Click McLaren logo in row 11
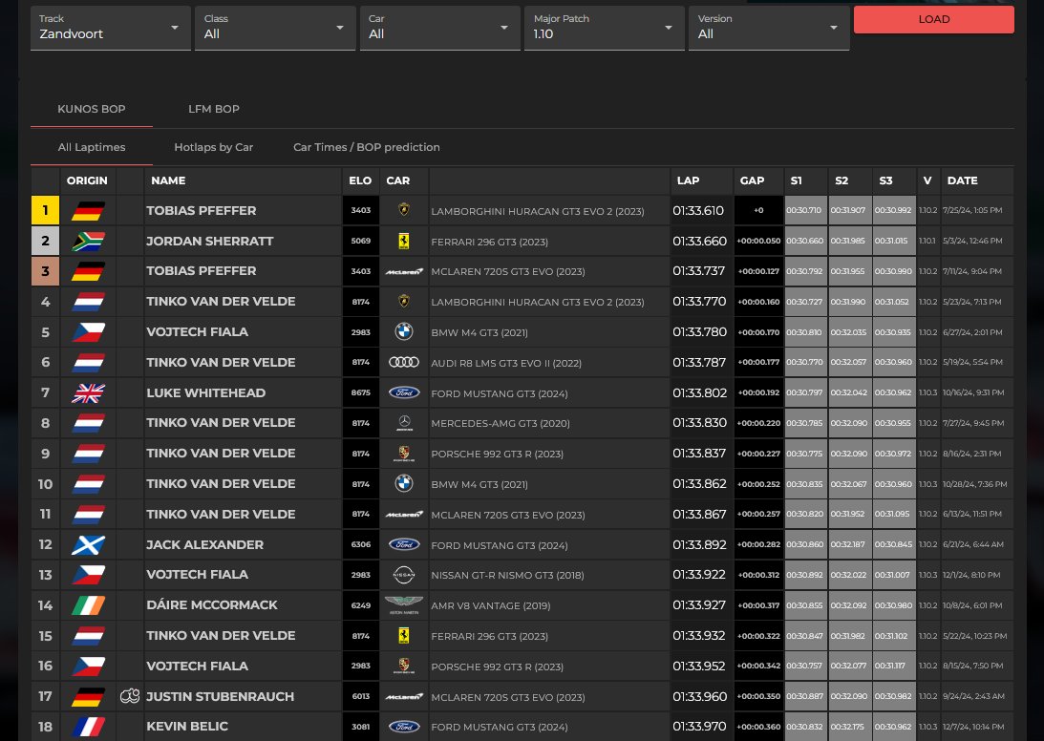Screen dimensions: 1044x741 pos(404,515)
